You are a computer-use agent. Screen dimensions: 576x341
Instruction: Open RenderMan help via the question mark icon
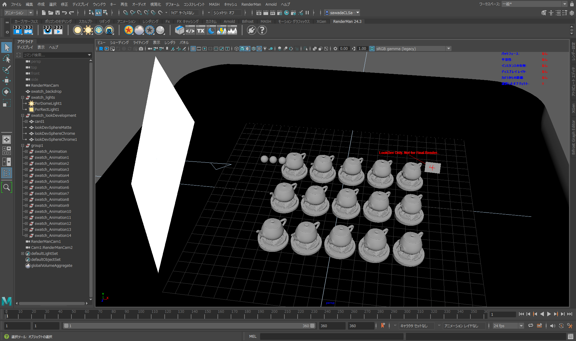[x=262, y=30]
